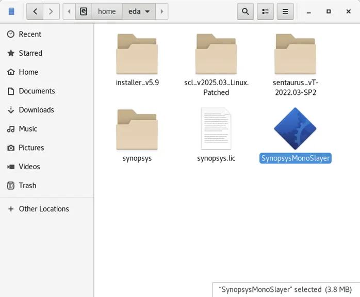Open the search magnifier button
This screenshot has height=297, width=360.
pos(246,11)
